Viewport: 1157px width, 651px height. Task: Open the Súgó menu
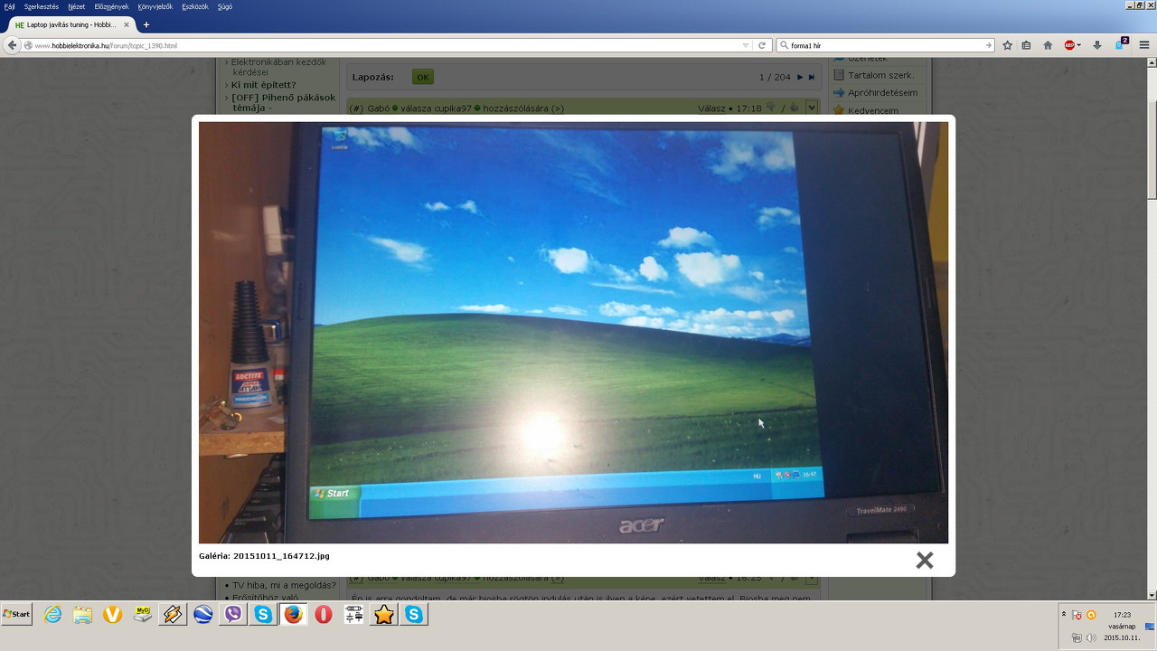[x=224, y=6]
